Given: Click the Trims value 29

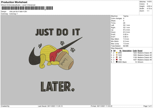Looking at the screenshot, I should tap(124, 23).
